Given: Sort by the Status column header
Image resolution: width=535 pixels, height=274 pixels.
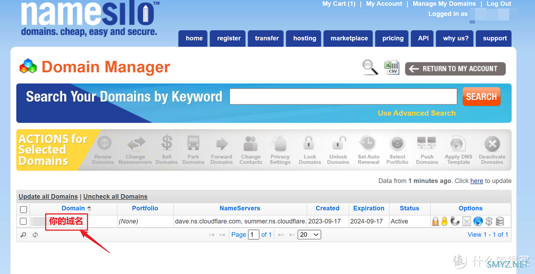Looking at the screenshot, I should click(410, 208).
